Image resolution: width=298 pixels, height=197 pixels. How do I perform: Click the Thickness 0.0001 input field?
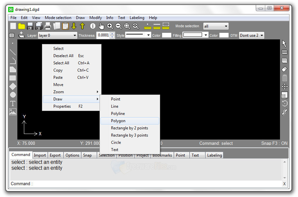pos(103,35)
